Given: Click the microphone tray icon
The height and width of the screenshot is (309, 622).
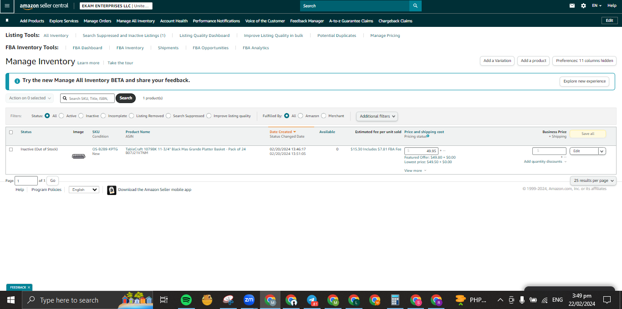Looking at the screenshot, I should tap(522, 300).
